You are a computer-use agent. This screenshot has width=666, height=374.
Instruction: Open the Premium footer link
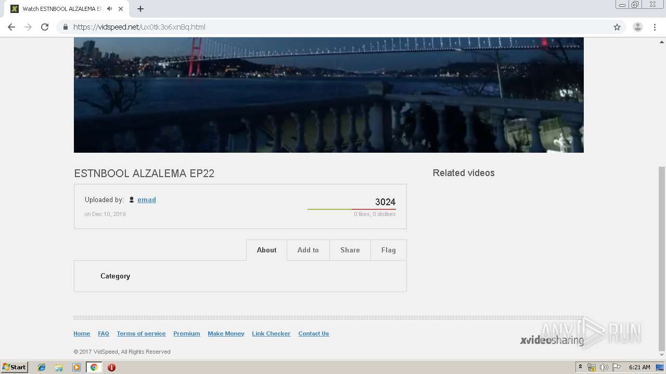pyautogui.click(x=187, y=333)
